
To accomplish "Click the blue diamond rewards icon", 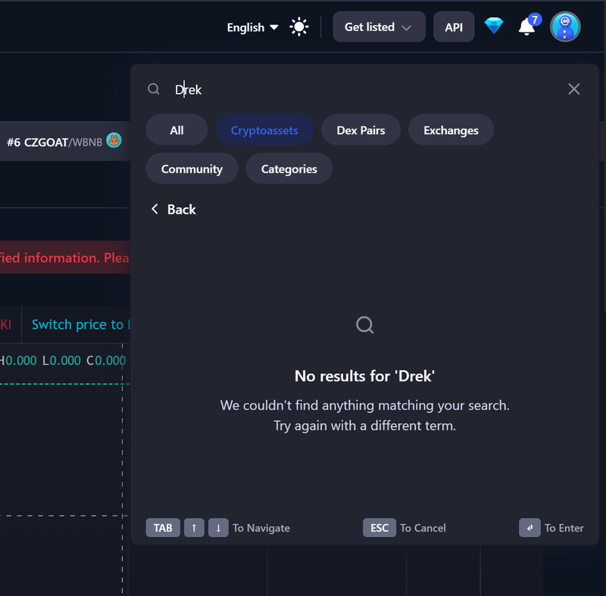I will [x=494, y=27].
